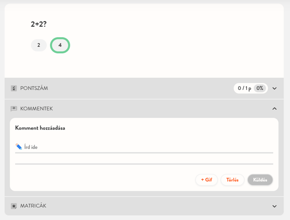This screenshot has width=290, height=220.
Task: Click the Kommentek section header label
Action: coord(37,109)
